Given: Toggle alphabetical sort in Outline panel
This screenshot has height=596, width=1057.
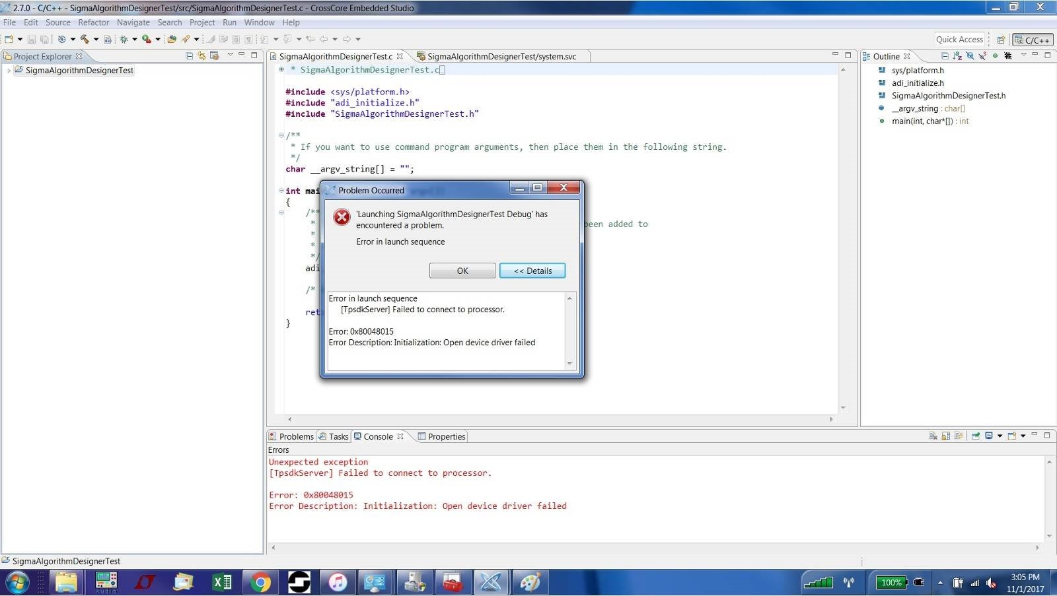Looking at the screenshot, I should point(957,56).
